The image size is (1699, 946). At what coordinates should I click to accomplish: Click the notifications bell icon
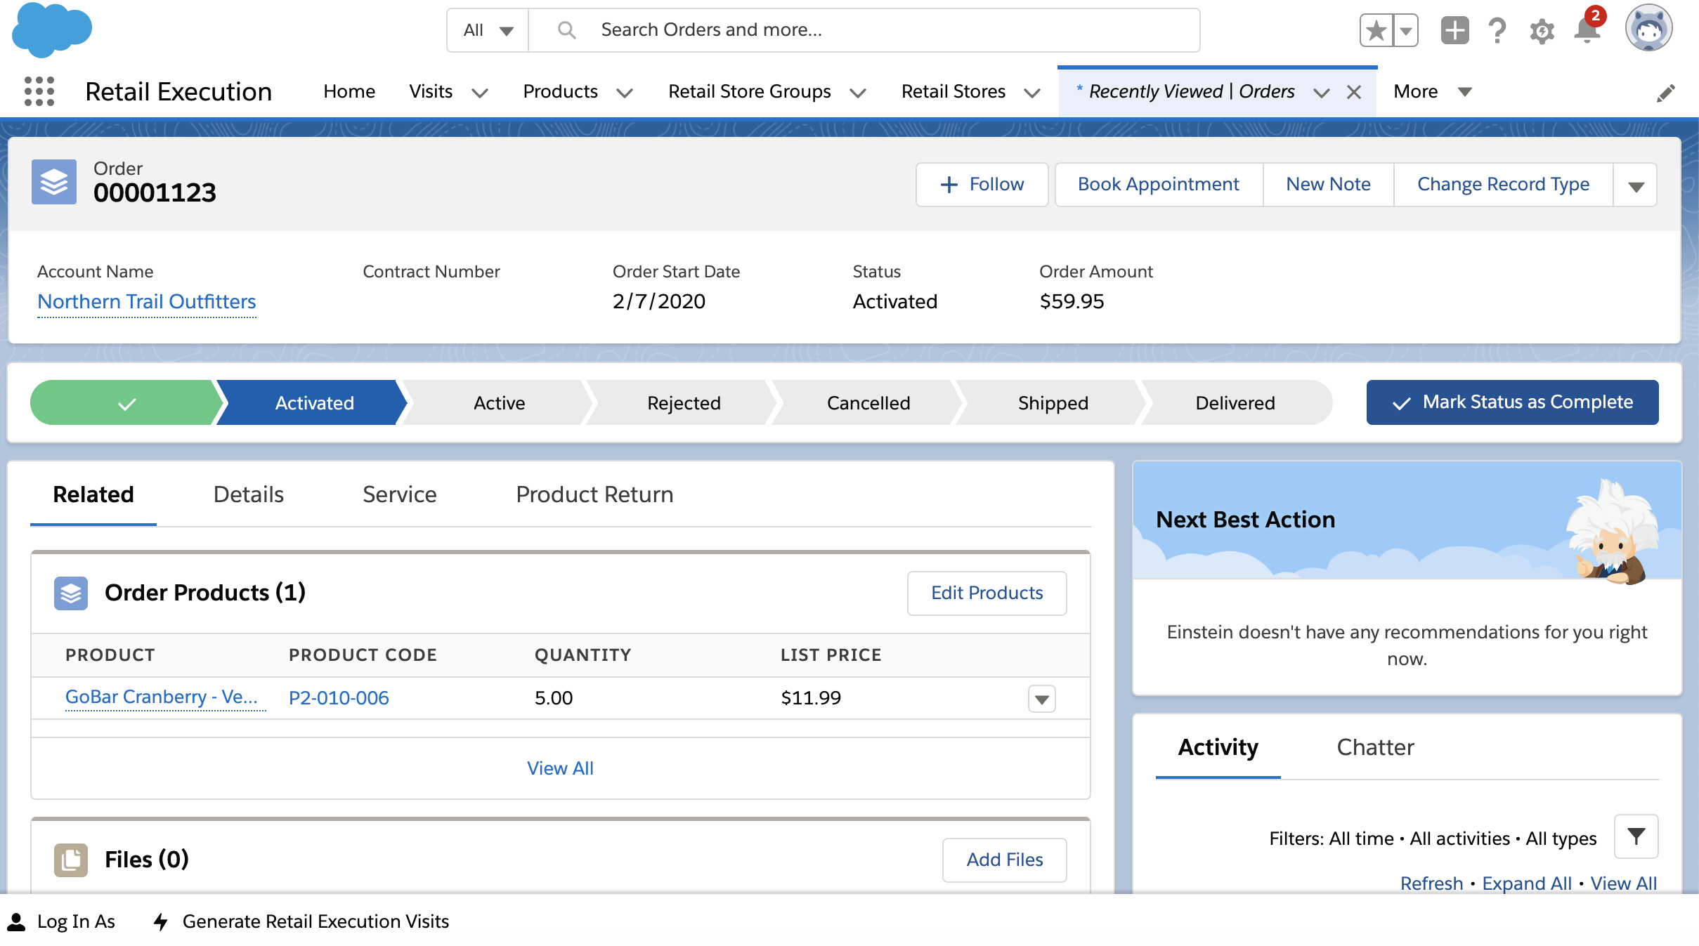[1587, 31]
